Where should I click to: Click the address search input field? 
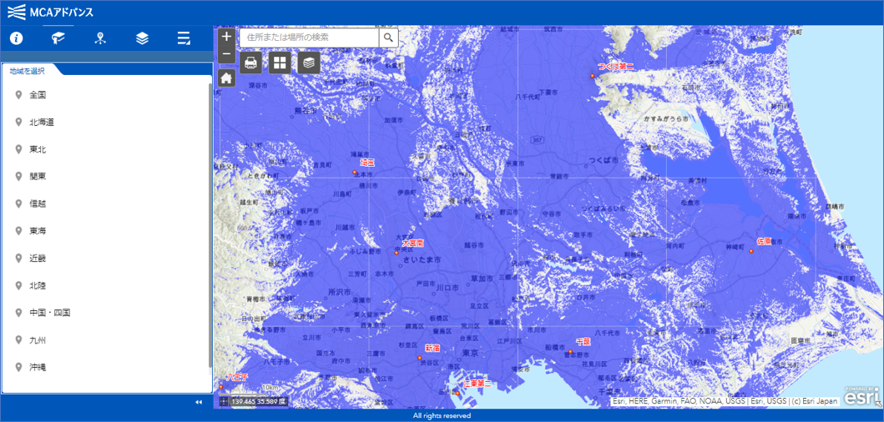click(x=309, y=38)
